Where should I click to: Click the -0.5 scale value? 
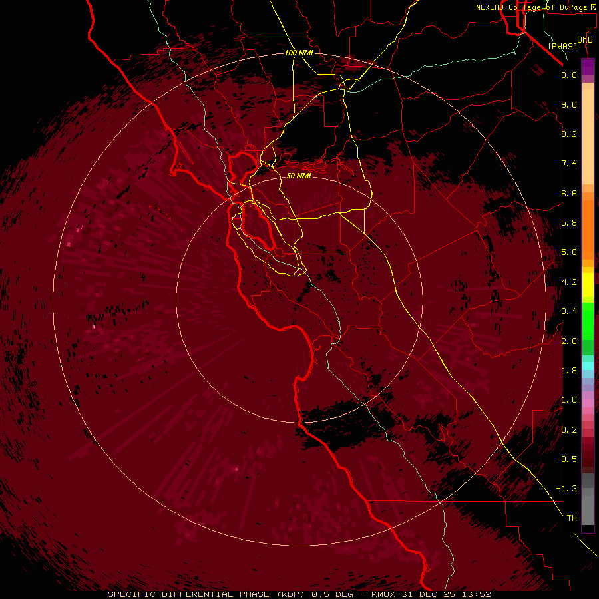point(566,459)
